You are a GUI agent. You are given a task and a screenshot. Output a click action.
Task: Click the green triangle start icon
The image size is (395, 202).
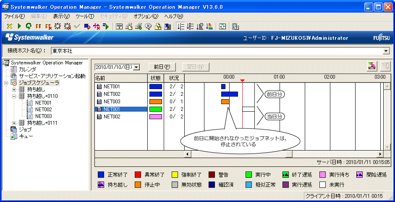tap(19, 26)
